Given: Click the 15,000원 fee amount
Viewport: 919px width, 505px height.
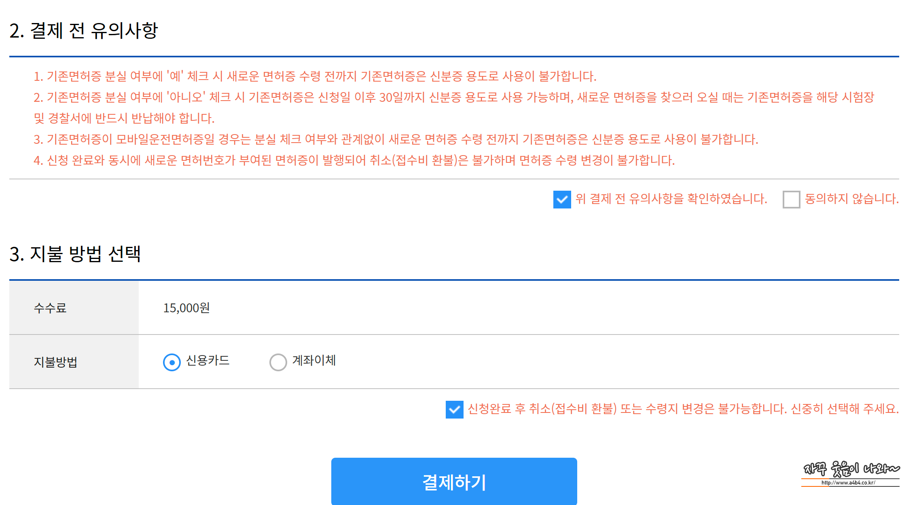Looking at the screenshot, I should click(186, 308).
